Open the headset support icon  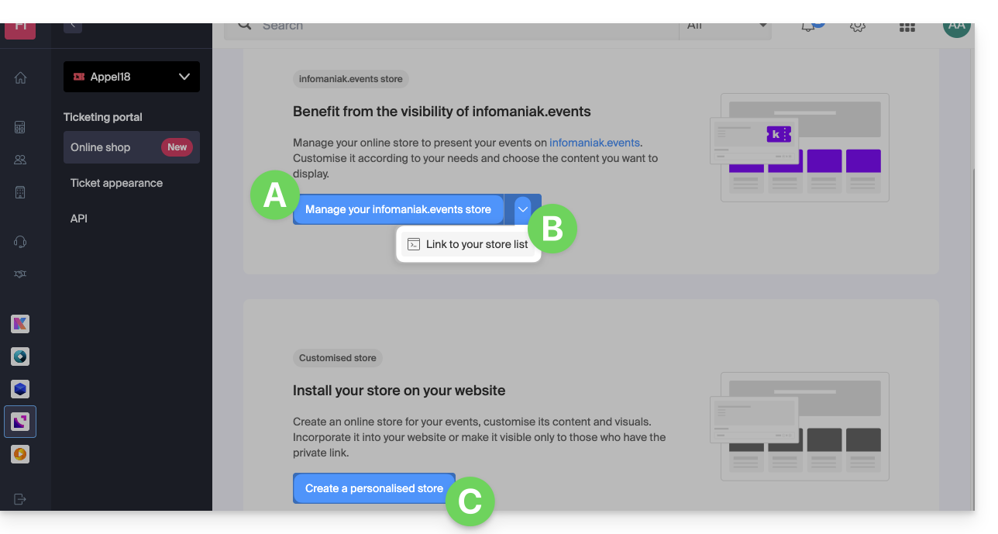(20, 242)
